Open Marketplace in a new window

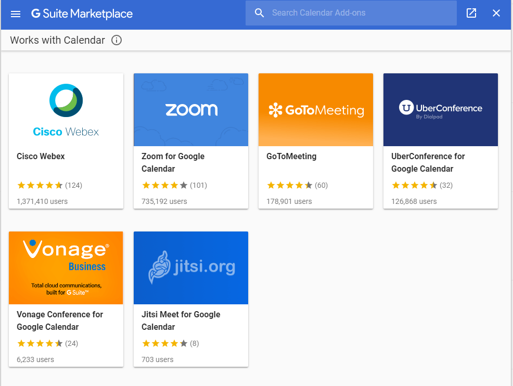point(471,13)
